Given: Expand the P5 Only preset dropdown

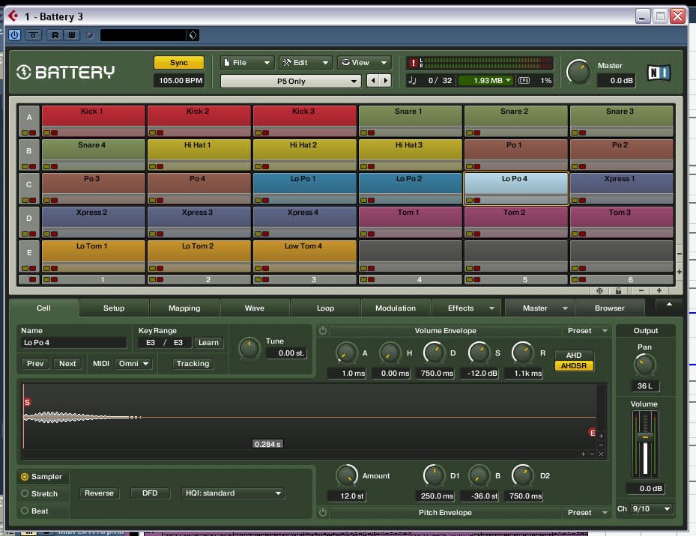Looking at the screenshot, I should [x=291, y=81].
